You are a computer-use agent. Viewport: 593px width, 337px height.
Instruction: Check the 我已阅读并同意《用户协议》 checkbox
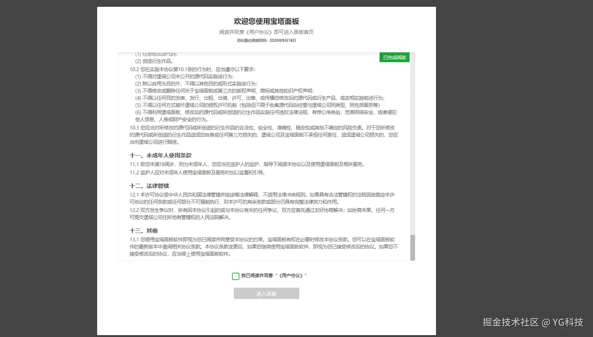point(236,276)
